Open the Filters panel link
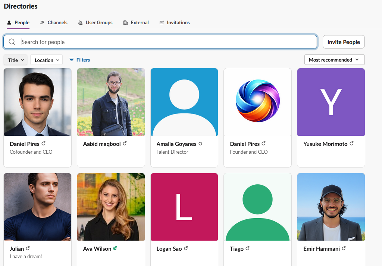The width and height of the screenshot is (382, 266). coord(83,60)
